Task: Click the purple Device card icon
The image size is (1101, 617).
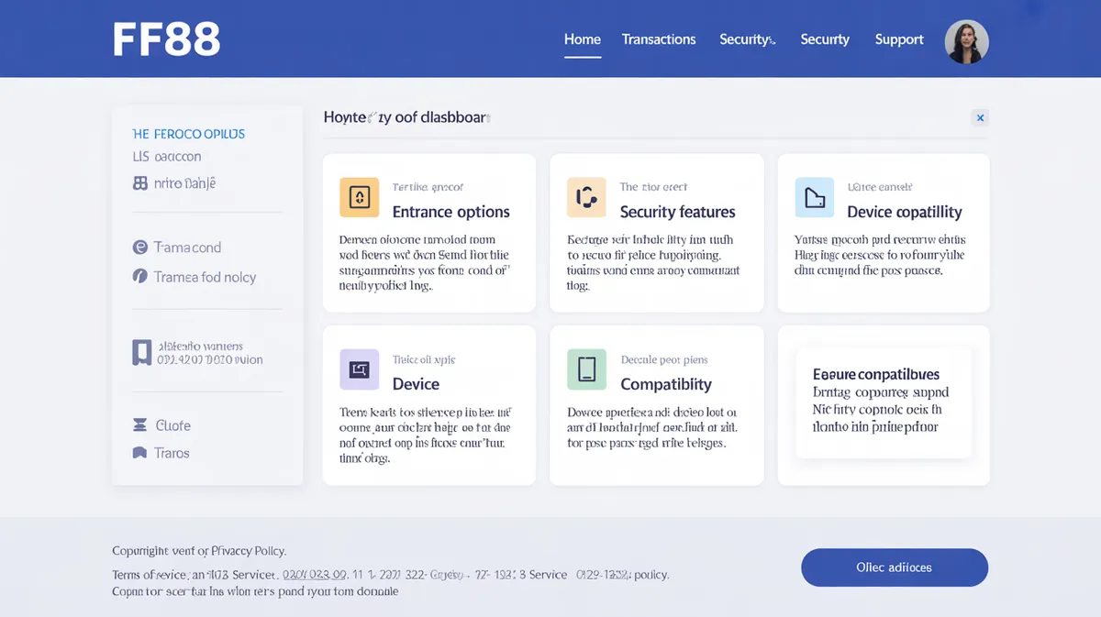Action: (359, 369)
